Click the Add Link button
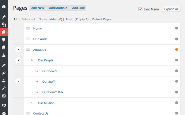 [x=78, y=8]
